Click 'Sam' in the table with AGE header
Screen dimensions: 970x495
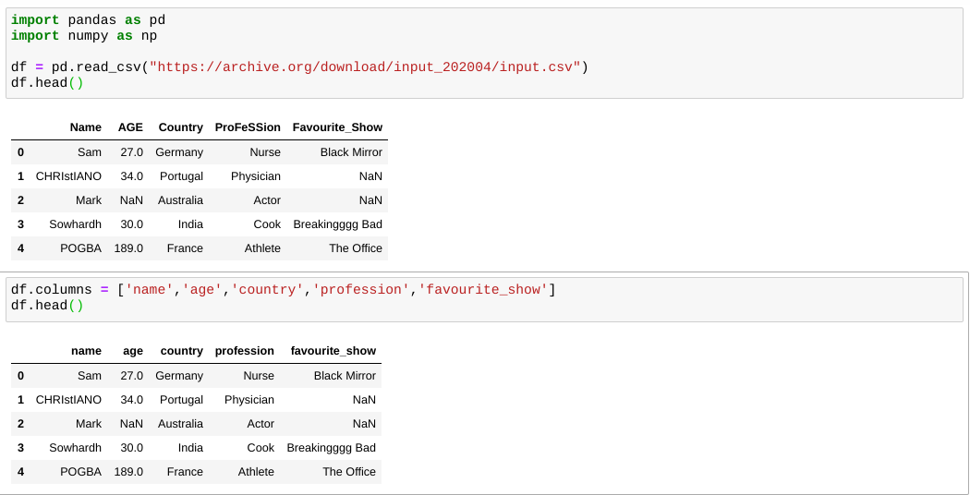(x=90, y=152)
